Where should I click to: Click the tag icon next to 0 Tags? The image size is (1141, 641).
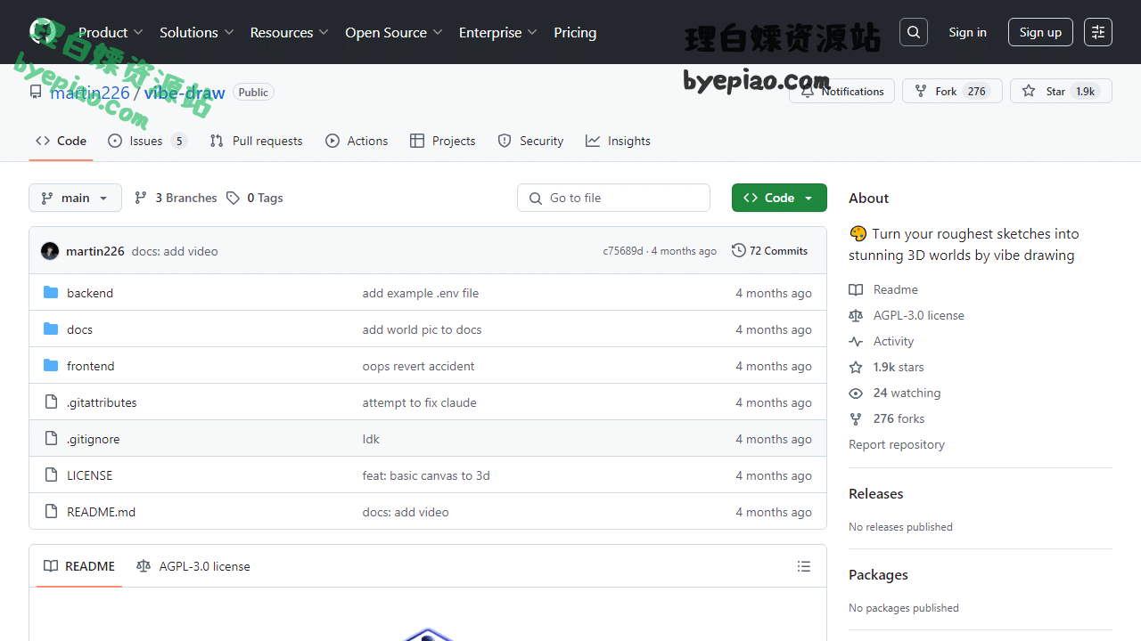(233, 198)
